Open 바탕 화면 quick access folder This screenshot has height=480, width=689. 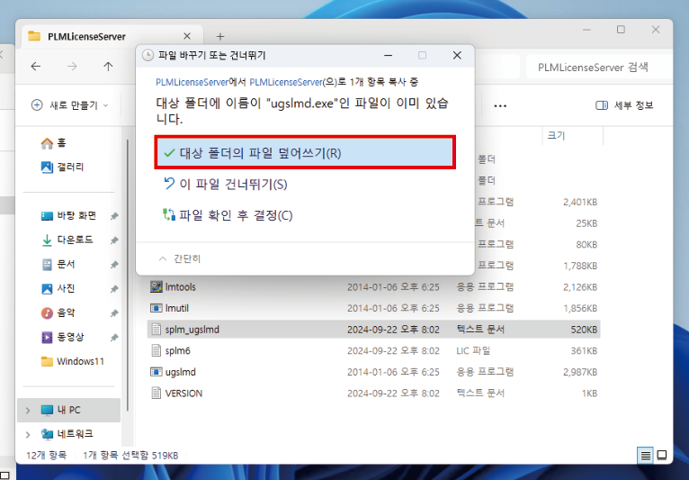[68, 215]
